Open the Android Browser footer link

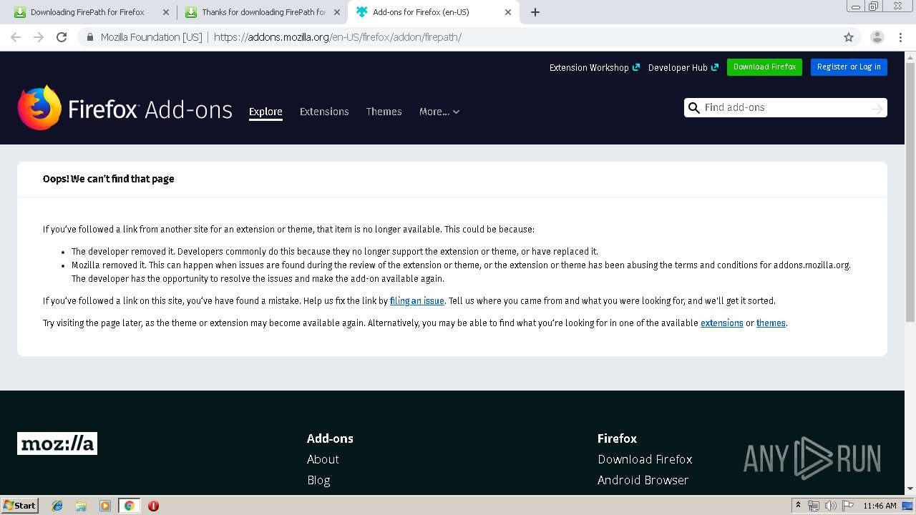pos(643,480)
